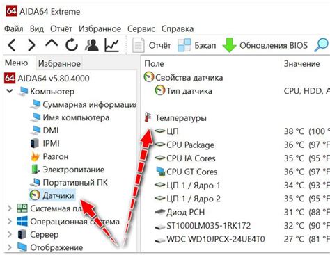Open the Отчёт menu in menu bar
This screenshot has width=330, height=255.
tap(61, 28)
